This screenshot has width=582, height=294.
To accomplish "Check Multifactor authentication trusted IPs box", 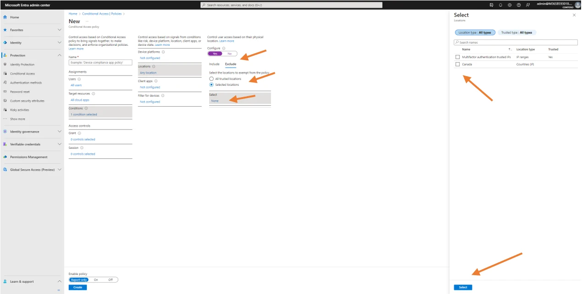I will coord(457,57).
